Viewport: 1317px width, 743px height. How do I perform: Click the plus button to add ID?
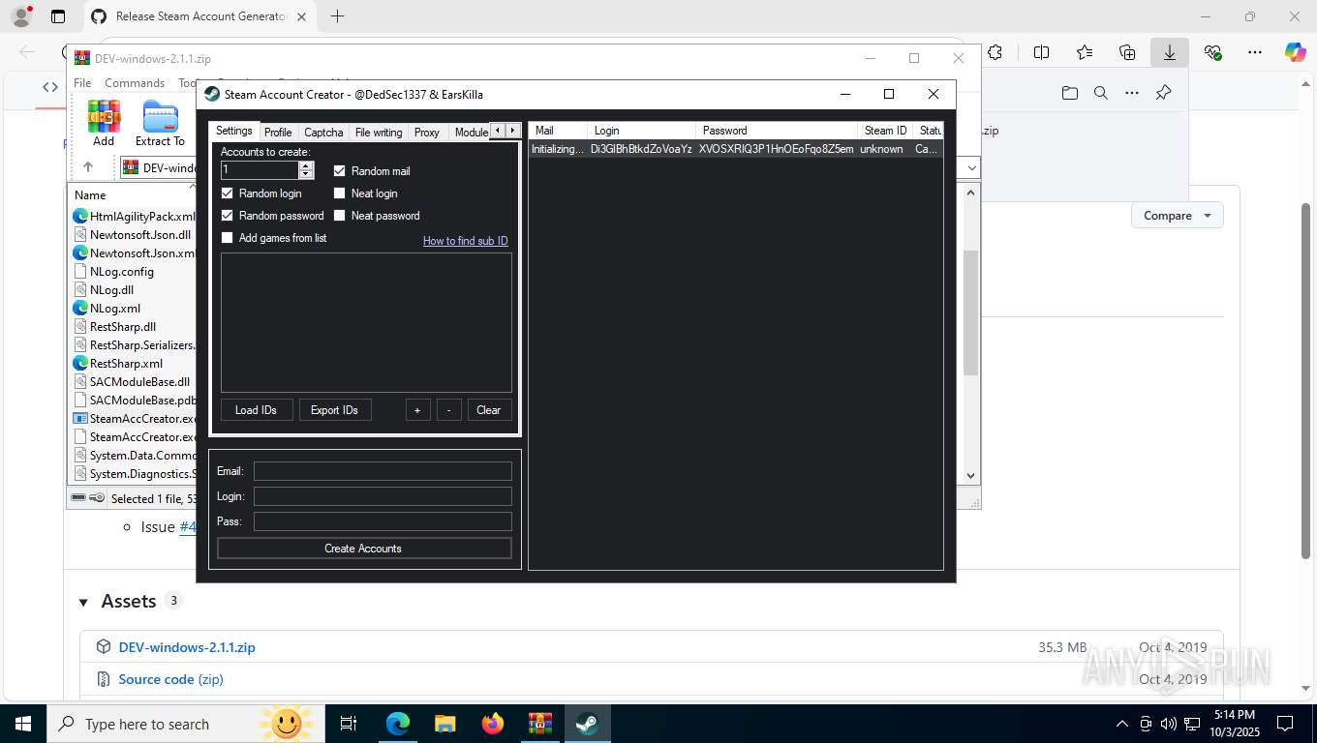coord(417,410)
